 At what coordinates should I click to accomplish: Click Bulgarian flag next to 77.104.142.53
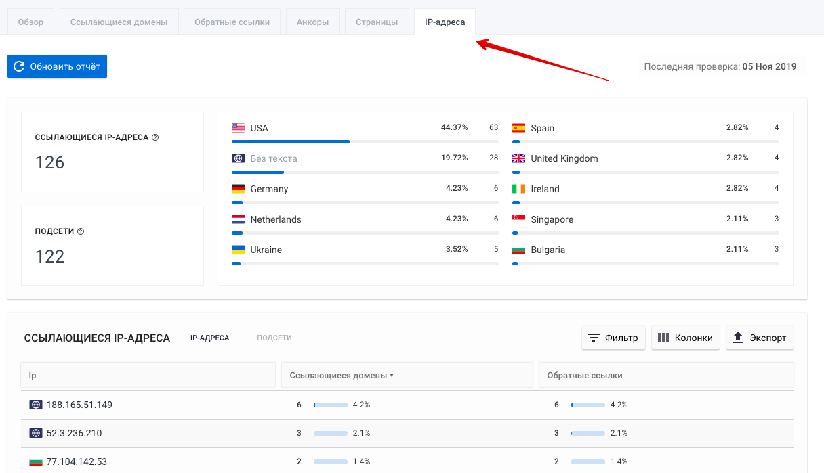pos(36,462)
